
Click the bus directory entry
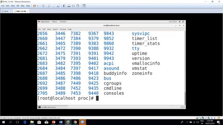click(x=107, y=78)
